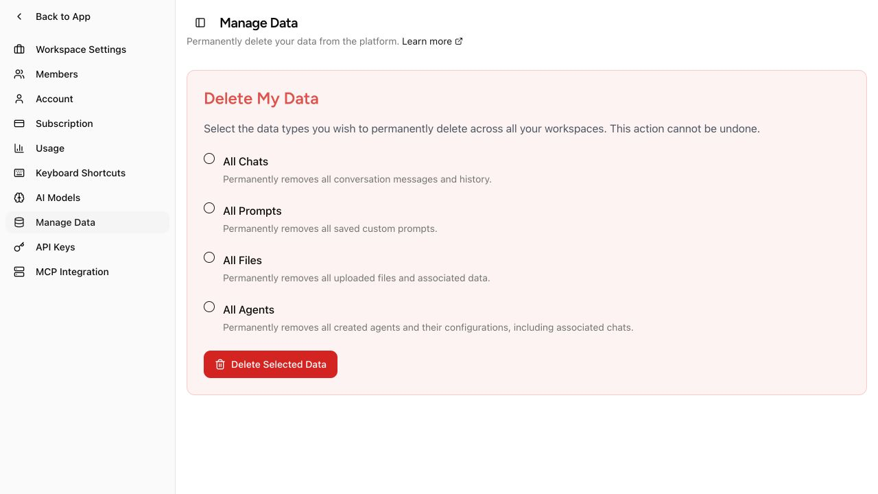
Task: Select the All Chats radio option
Action: pos(209,158)
